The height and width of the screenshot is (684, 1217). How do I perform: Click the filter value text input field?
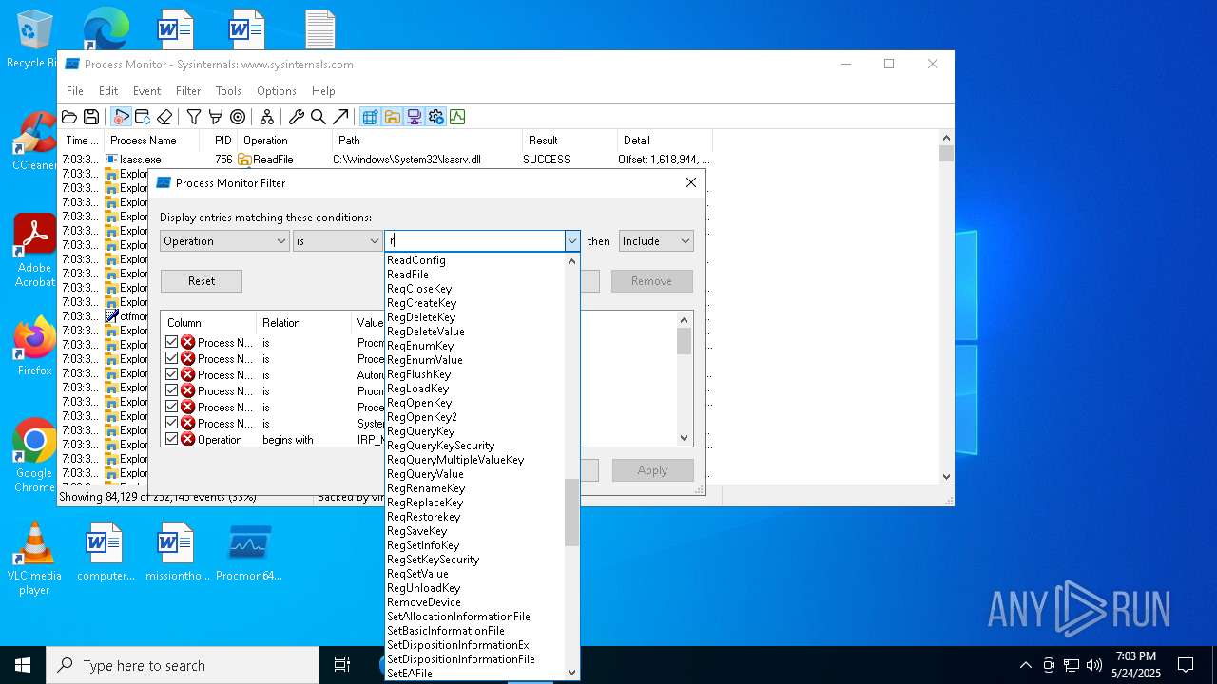coord(474,241)
